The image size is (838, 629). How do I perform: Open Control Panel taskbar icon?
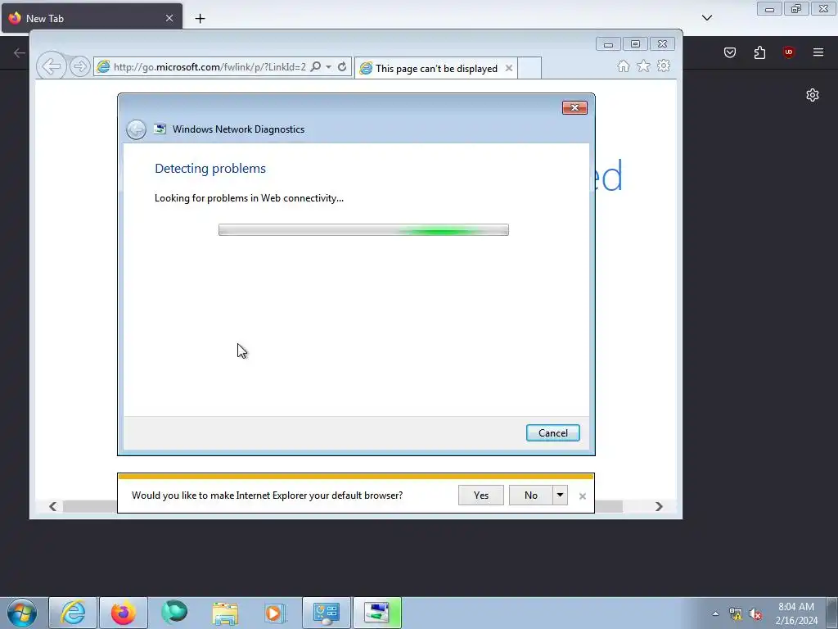click(x=327, y=613)
